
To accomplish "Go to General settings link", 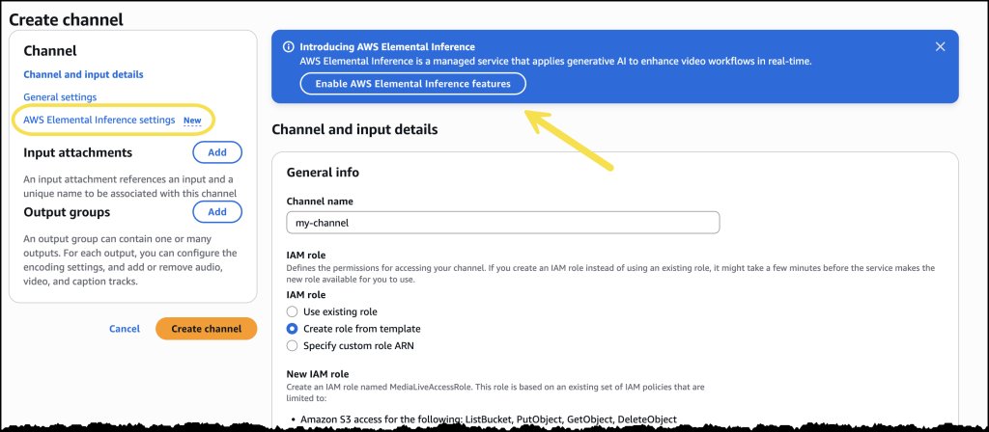I will (x=60, y=97).
